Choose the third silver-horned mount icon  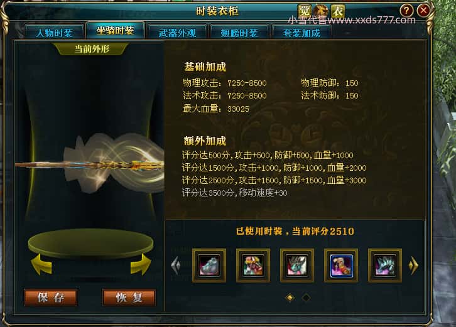pos(297,265)
